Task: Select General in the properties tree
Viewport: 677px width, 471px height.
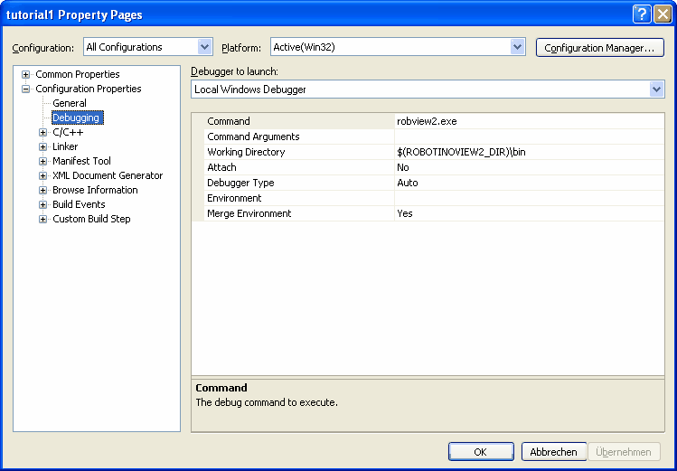Action: (x=70, y=103)
